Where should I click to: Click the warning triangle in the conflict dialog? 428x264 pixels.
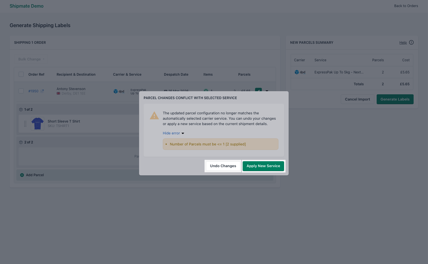click(154, 115)
